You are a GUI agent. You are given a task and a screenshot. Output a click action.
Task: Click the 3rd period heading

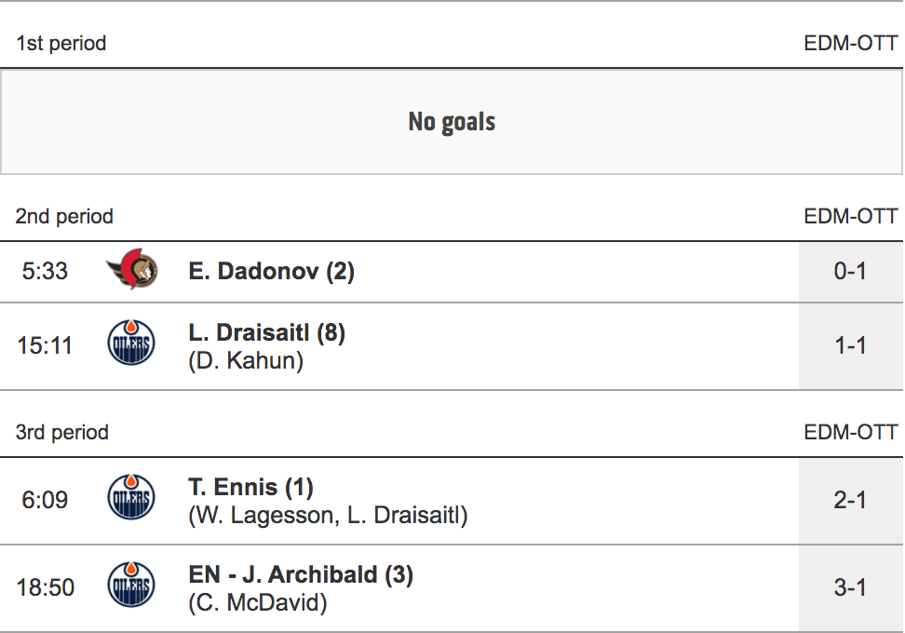[x=62, y=432]
